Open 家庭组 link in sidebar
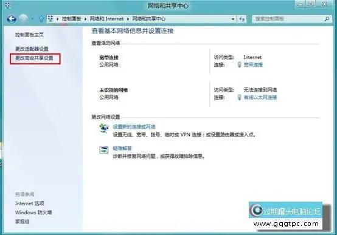 (22, 222)
